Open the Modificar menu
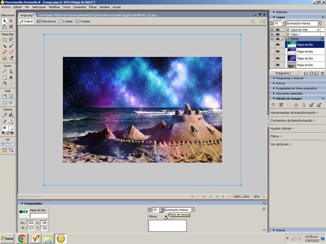Image resolution: width=326 pixels, height=244 pixels. coord(54,7)
